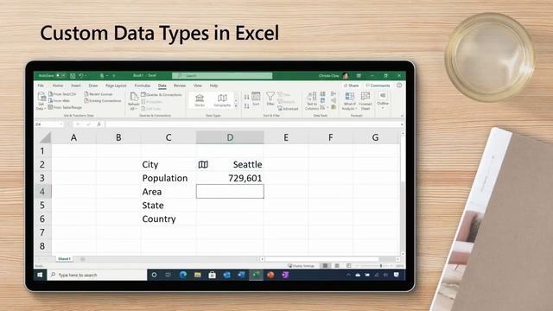
Task: Open Microsoft Edge from the taskbar
Action: 183,275
